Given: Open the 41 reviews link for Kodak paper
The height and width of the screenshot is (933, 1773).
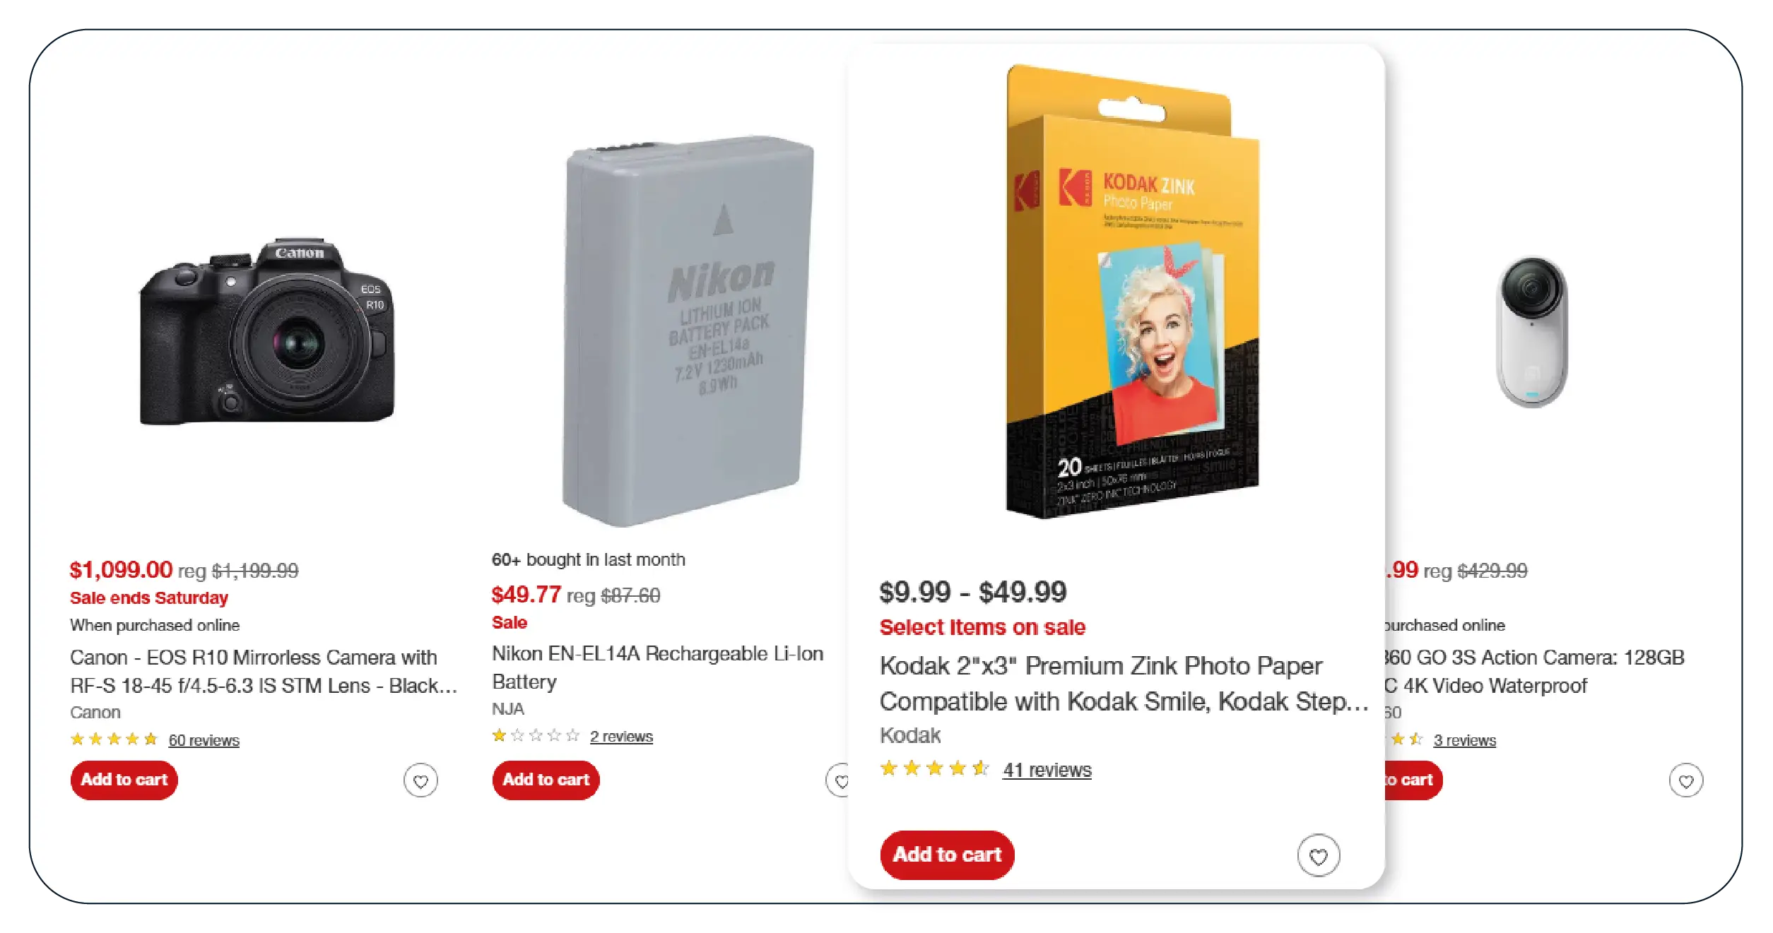Looking at the screenshot, I should click(1047, 770).
